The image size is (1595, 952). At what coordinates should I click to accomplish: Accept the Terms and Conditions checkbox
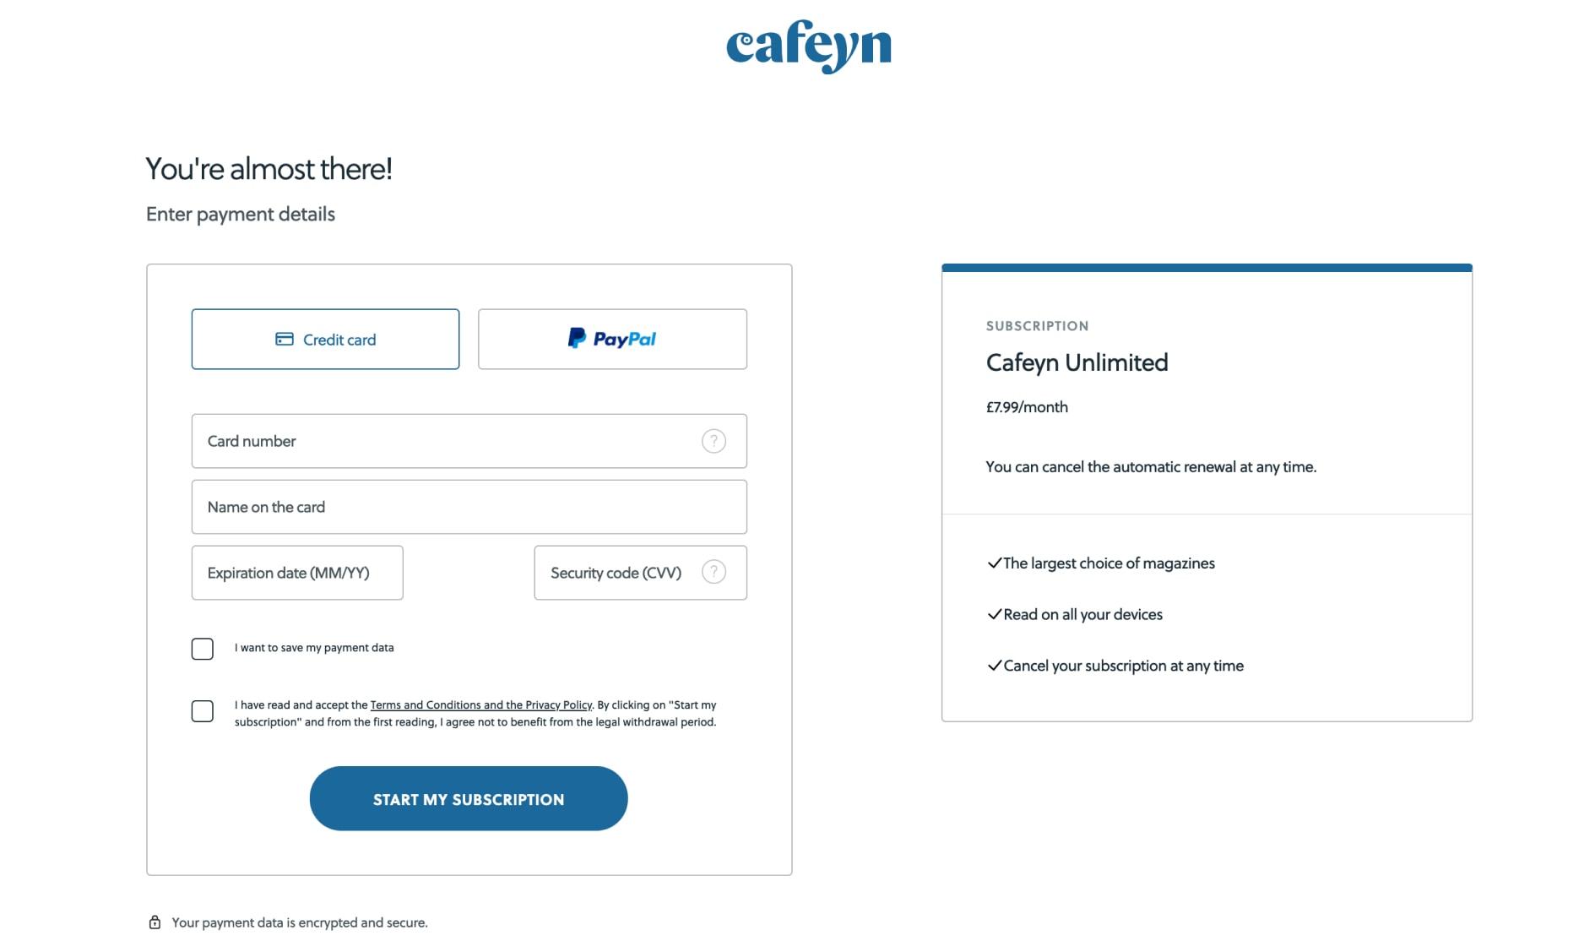click(x=202, y=711)
